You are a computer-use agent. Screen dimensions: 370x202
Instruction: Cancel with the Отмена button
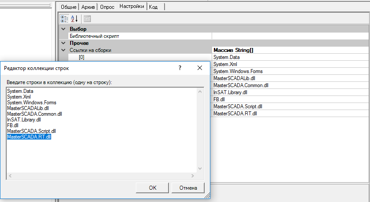click(x=188, y=187)
